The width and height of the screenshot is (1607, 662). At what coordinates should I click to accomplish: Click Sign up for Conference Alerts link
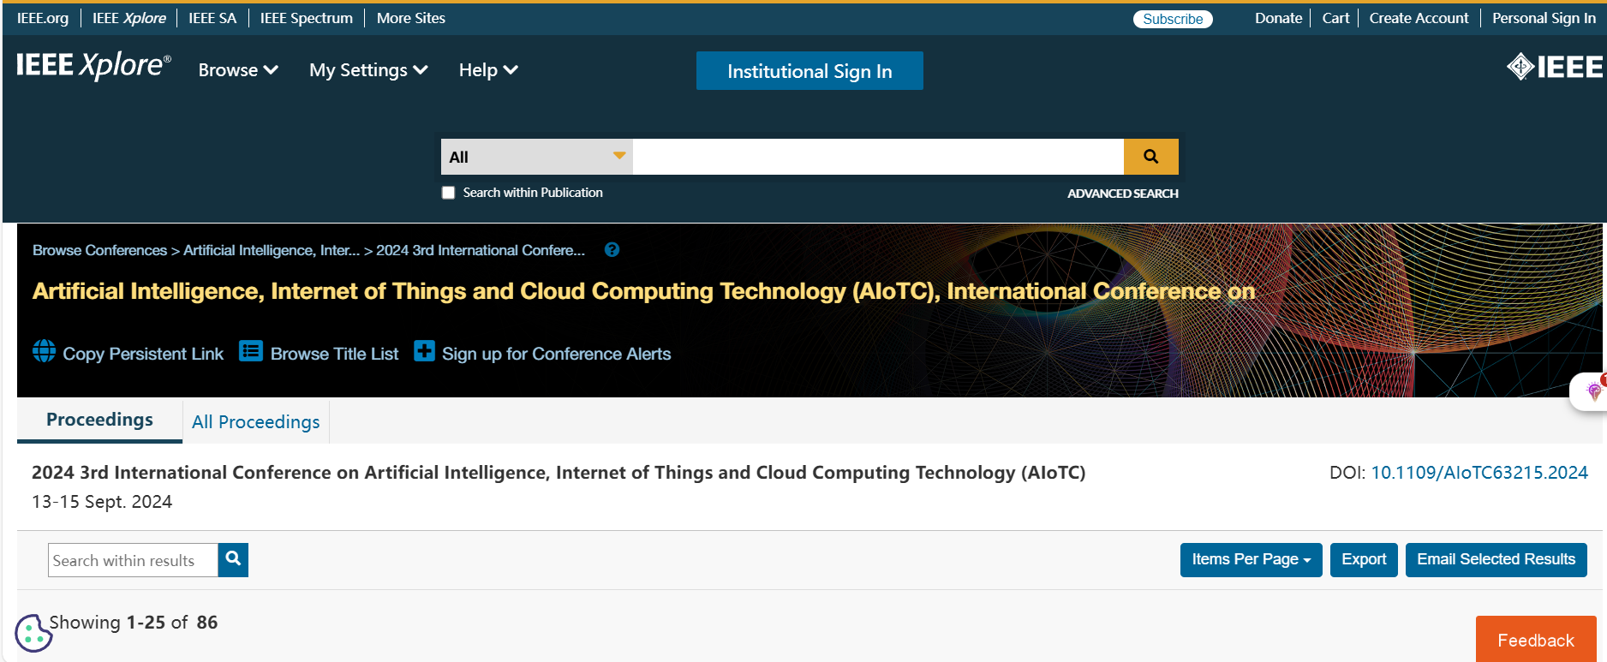(x=556, y=354)
